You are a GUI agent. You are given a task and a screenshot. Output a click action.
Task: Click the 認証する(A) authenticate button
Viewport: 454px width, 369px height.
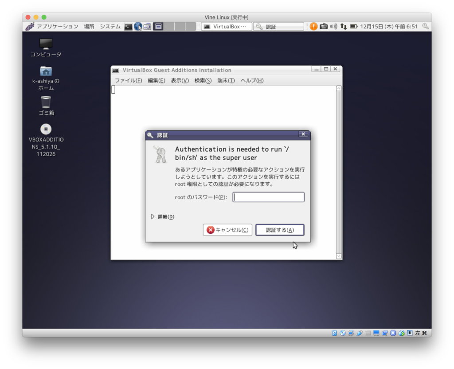pyautogui.click(x=280, y=230)
